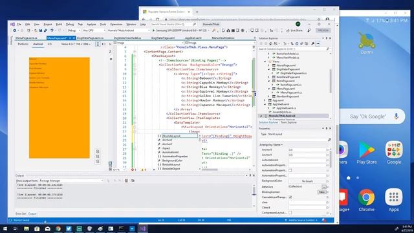Click the Solution Explorer Refresh icon
The height and width of the screenshot is (233, 414).
point(296,43)
